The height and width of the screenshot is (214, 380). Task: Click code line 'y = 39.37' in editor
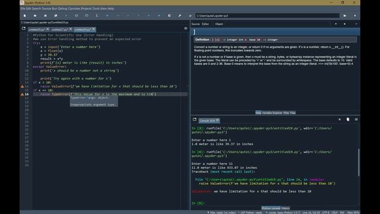click(49, 55)
